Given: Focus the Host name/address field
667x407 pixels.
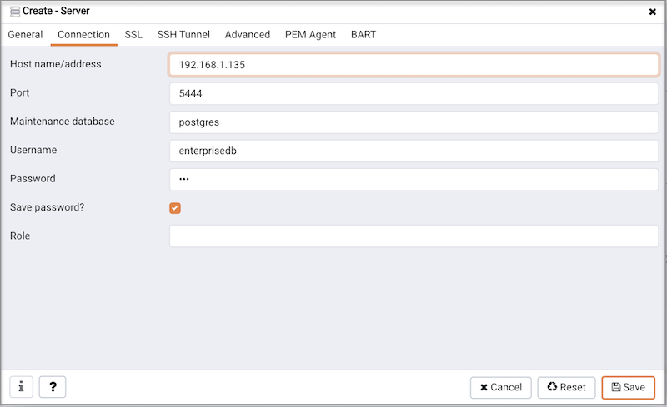Looking at the screenshot, I should coord(414,65).
